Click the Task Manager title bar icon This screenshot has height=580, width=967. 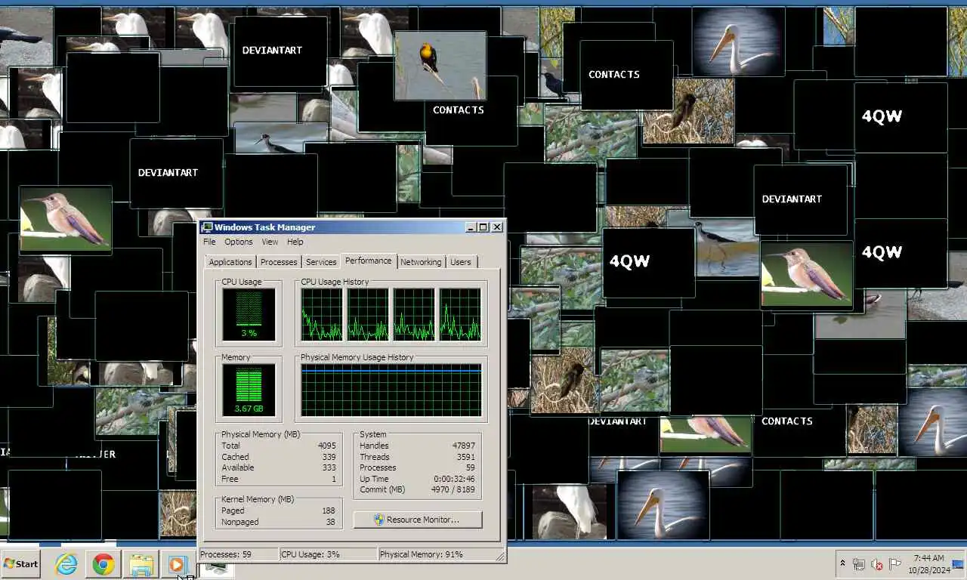point(207,227)
